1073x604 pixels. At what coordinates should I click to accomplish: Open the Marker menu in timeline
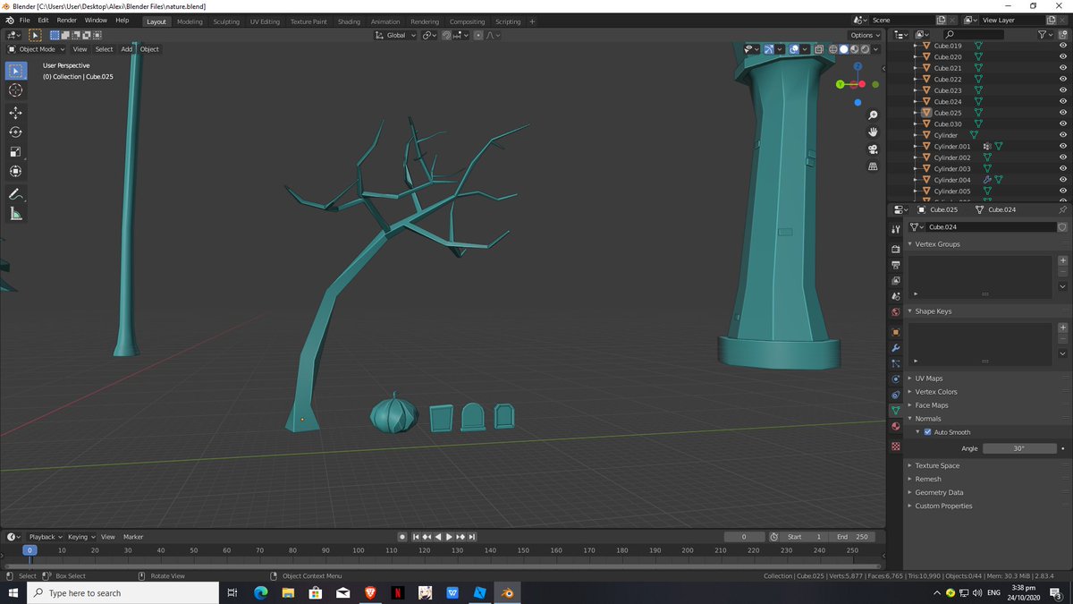pos(133,537)
